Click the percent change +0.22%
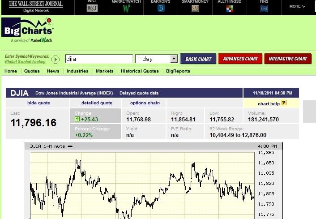Image resolution: width=316 pixels, height=219 pixels. click(84, 135)
